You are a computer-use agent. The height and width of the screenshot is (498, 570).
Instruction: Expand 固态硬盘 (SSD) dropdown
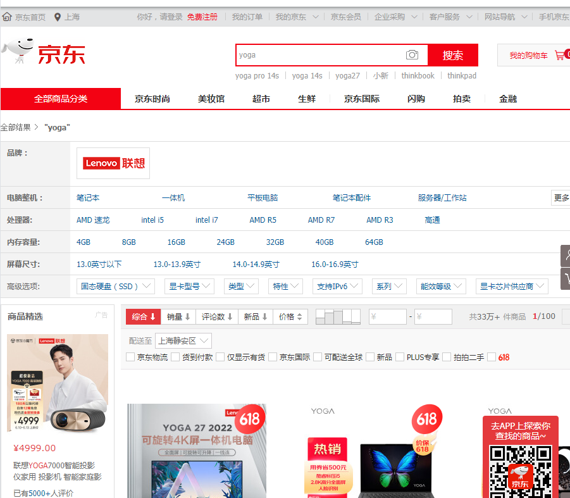click(x=116, y=287)
